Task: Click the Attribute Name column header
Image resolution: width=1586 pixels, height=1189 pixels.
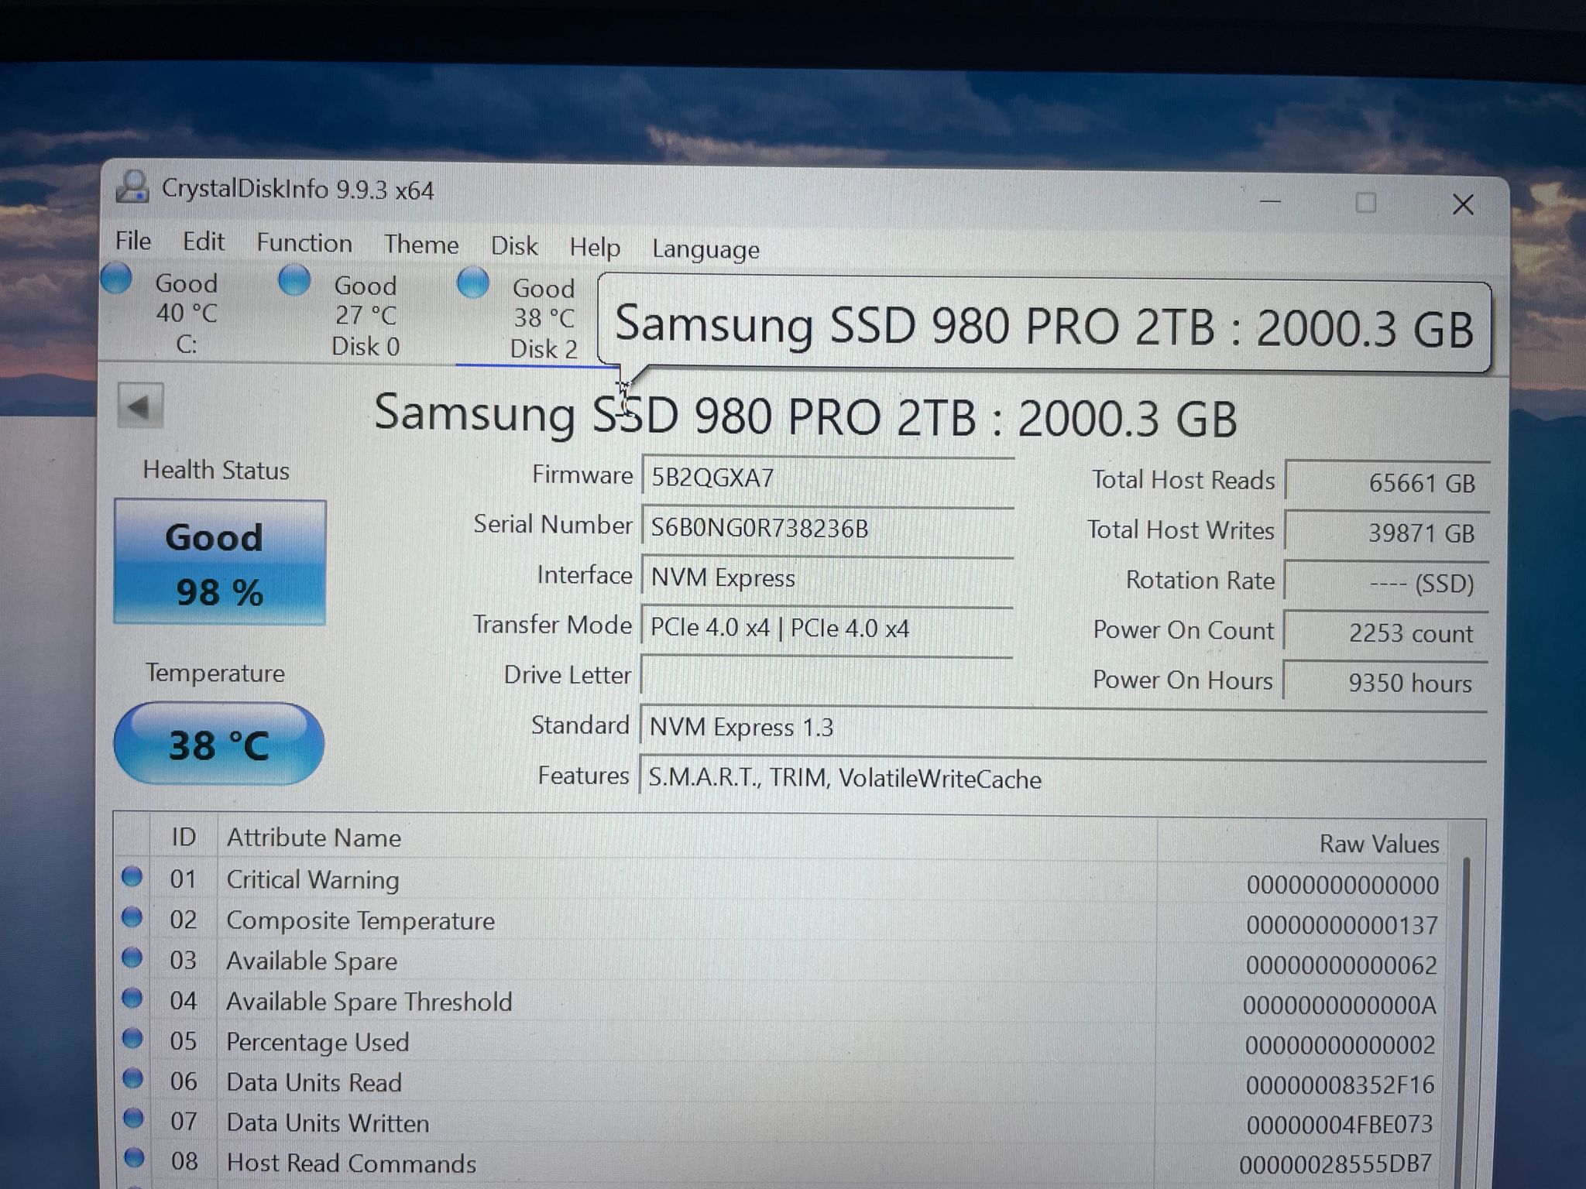Action: pos(314,838)
